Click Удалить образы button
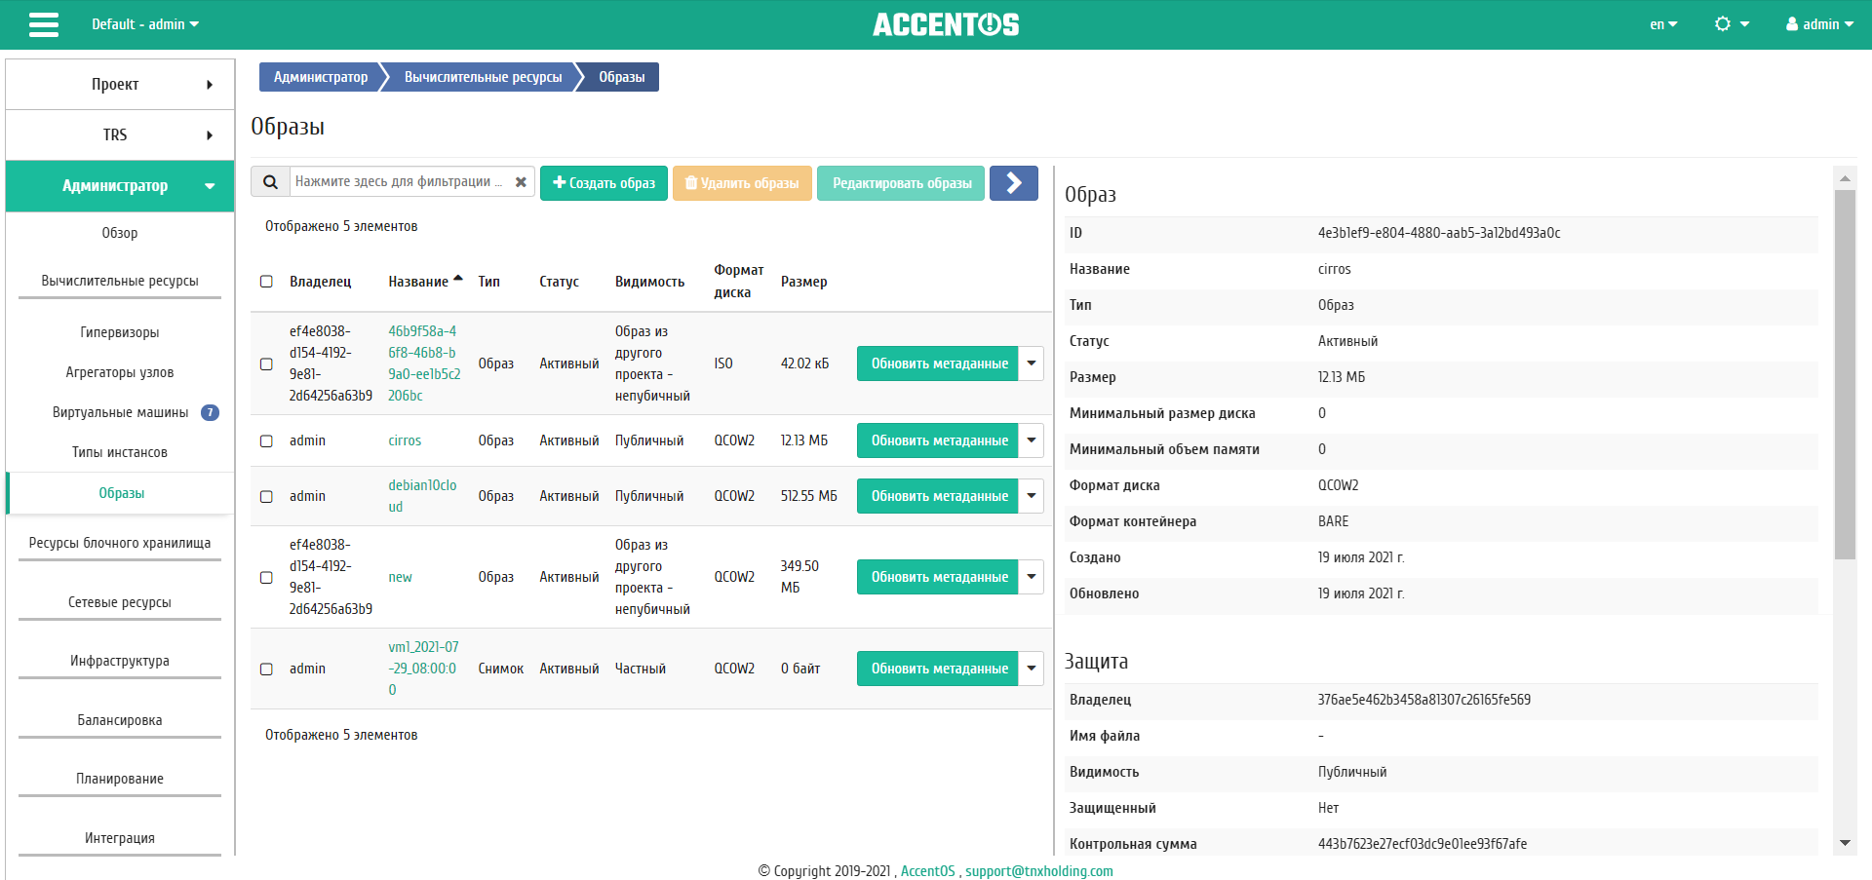Image resolution: width=1872 pixels, height=880 pixels. click(x=742, y=183)
